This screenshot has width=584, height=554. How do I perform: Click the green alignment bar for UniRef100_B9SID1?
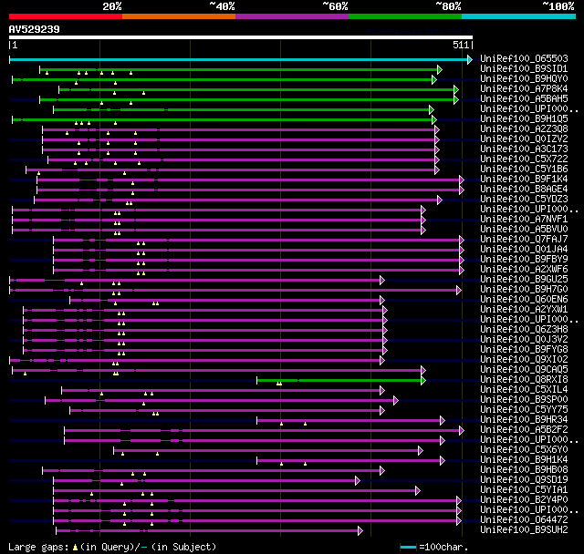tap(239, 69)
